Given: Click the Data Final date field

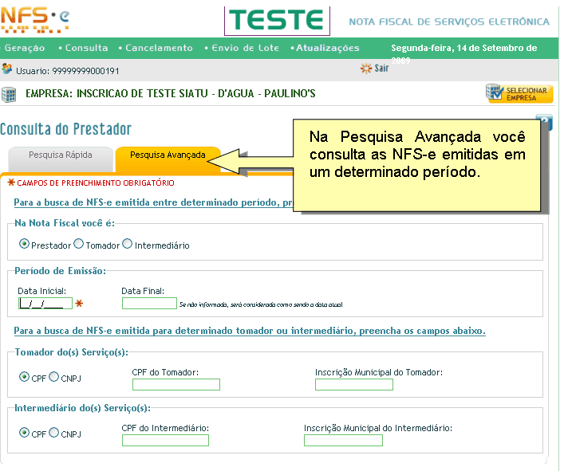Looking at the screenshot, I should pos(149,303).
